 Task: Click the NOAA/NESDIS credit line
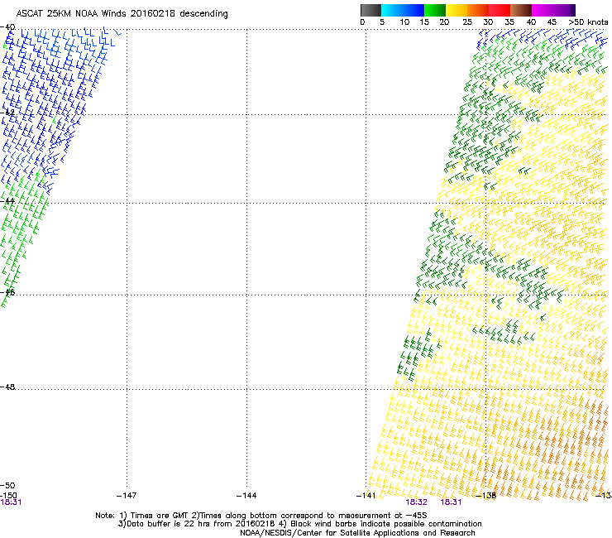click(357, 533)
